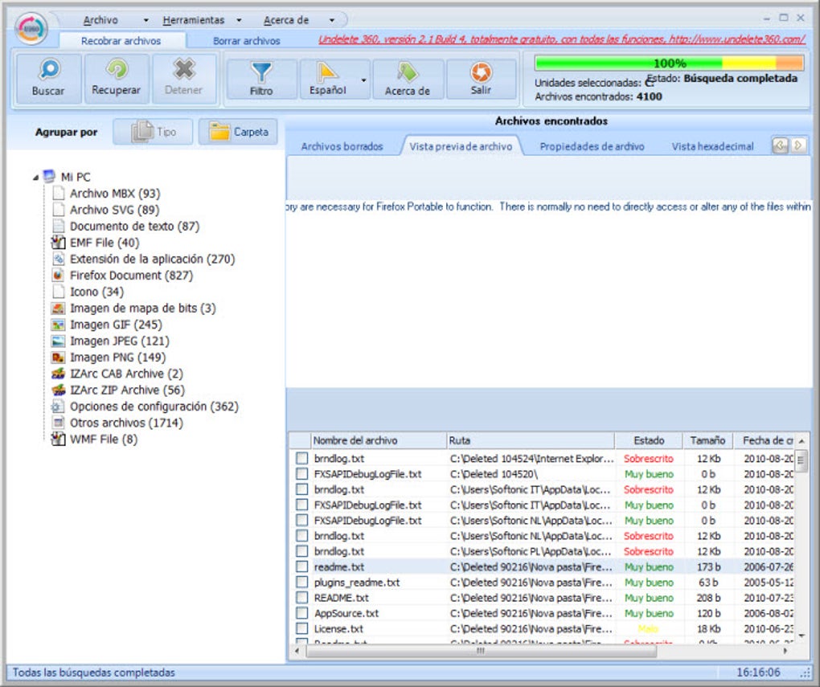Select the Firefox Document icon
Image resolution: width=820 pixels, height=687 pixels.
[x=58, y=275]
